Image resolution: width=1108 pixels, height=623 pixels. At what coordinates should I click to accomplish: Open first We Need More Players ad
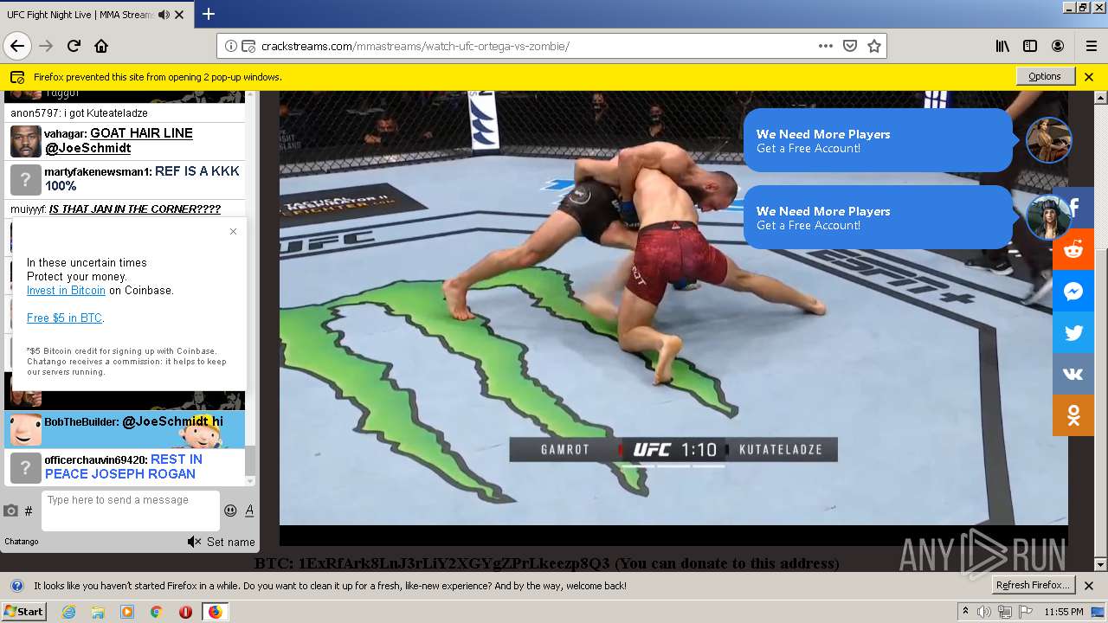click(878, 140)
